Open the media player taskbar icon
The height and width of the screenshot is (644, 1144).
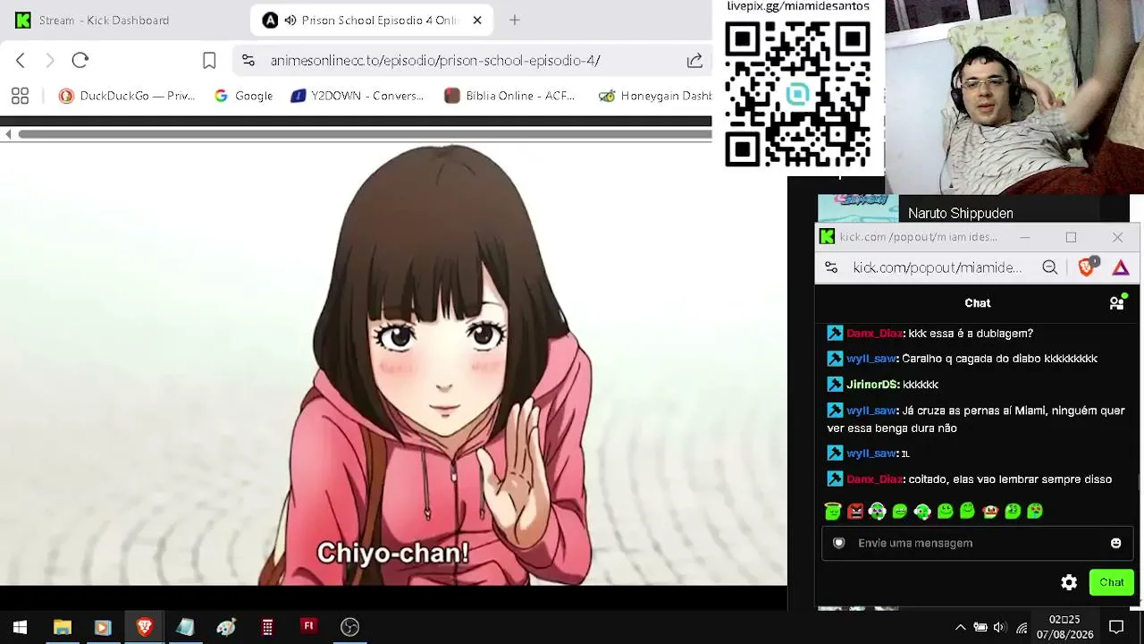[x=102, y=627]
